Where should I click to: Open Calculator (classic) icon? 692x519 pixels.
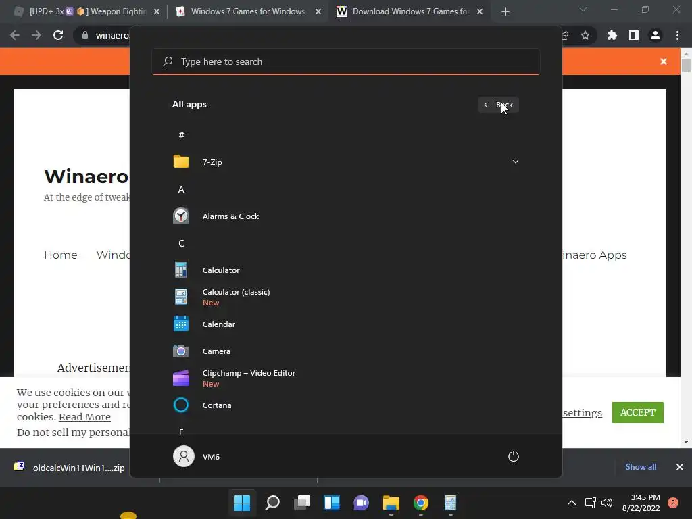[181, 297]
